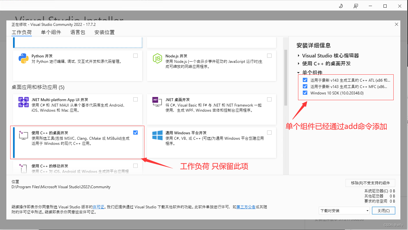Open the 许可证 link

(x=98, y=207)
